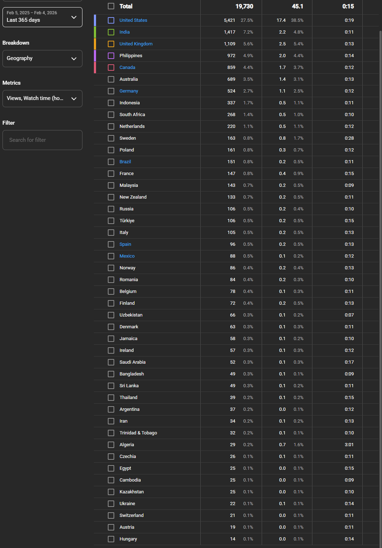Click the Search for filter field
The height and width of the screenshot is (548, 382).
coord(42,140)
